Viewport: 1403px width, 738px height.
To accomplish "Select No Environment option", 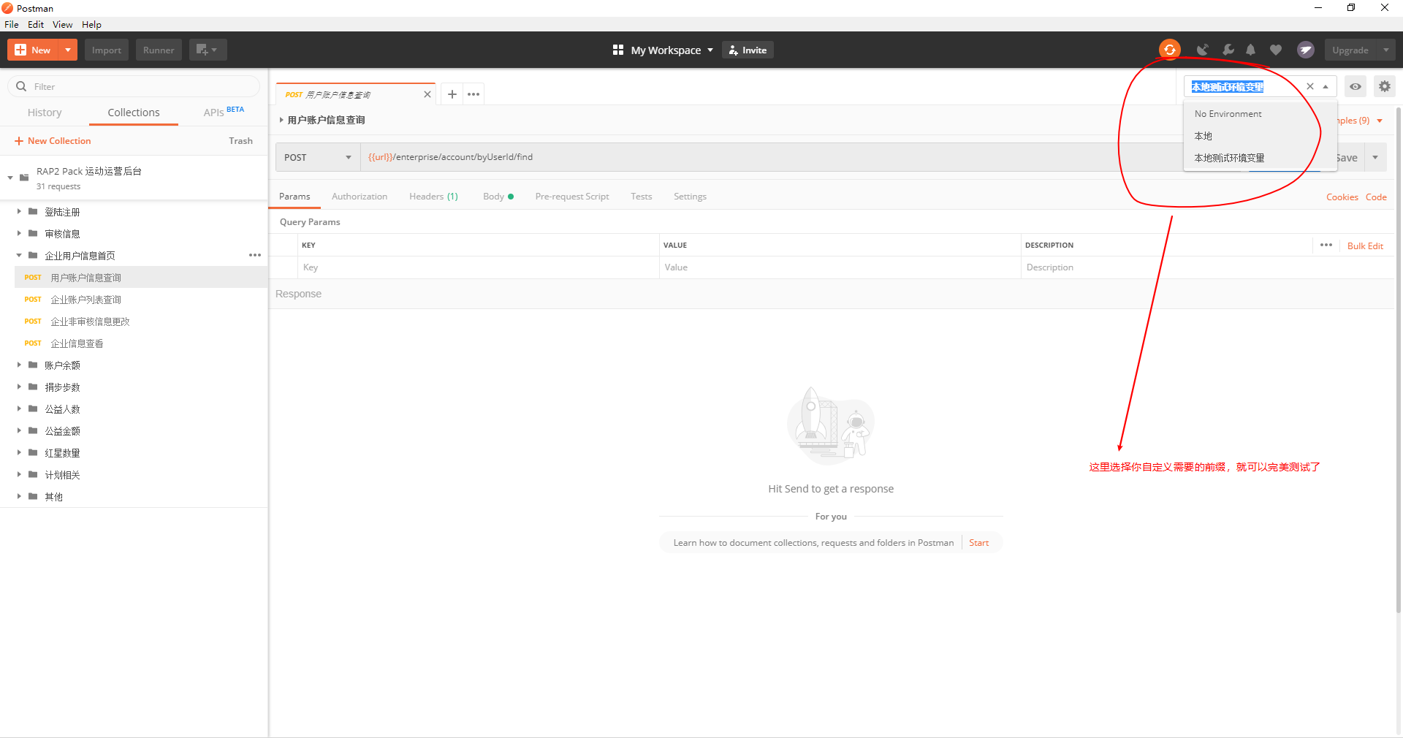I will [1227, 113].
